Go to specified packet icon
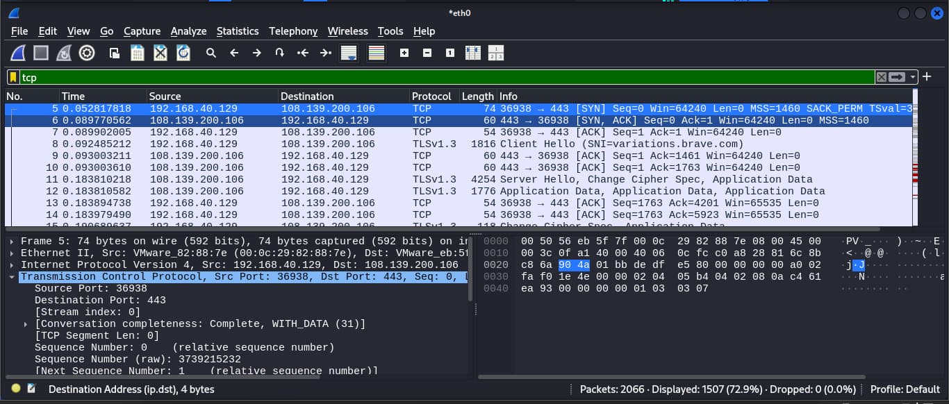This screenshot has width=949, height=404. [280, 53]
